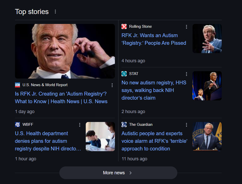Click the WBFF story thumbnail of child at table

click(x=100, y=137)
